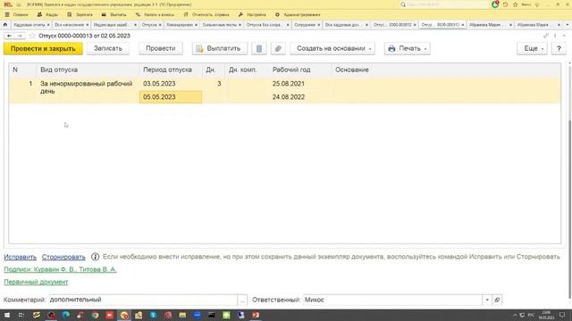
Task: Click the Вид отпуска column header
Action: (88, 70)
